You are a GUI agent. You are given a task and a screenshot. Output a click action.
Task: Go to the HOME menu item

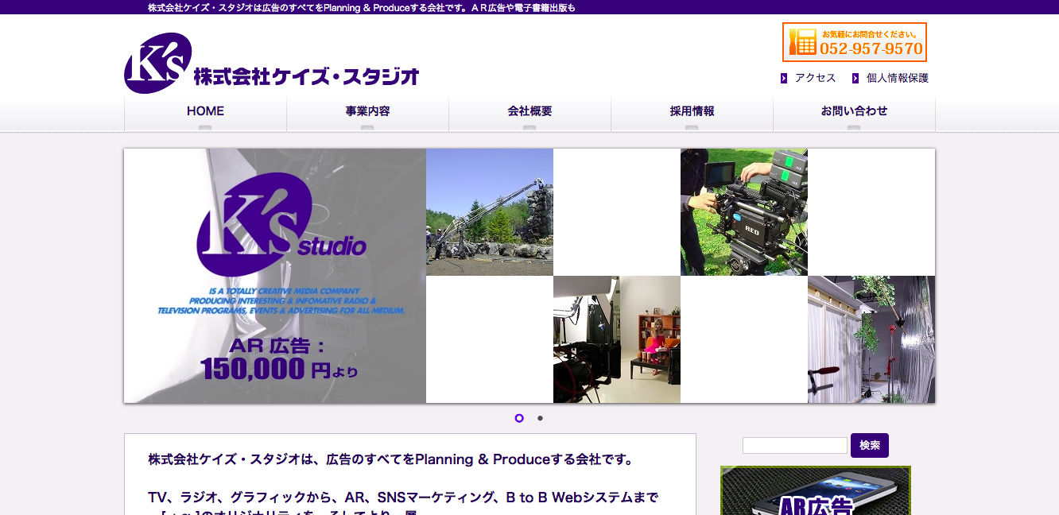coord(205,111)
